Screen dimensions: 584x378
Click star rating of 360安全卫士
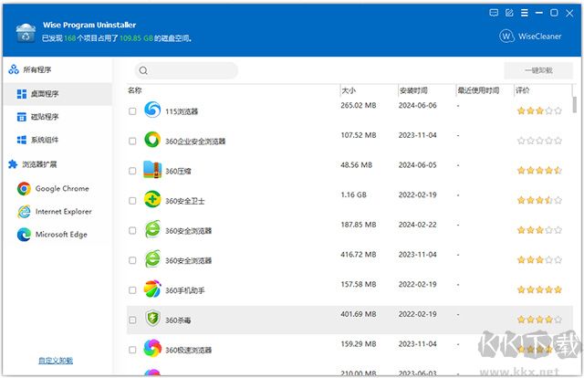539,200
